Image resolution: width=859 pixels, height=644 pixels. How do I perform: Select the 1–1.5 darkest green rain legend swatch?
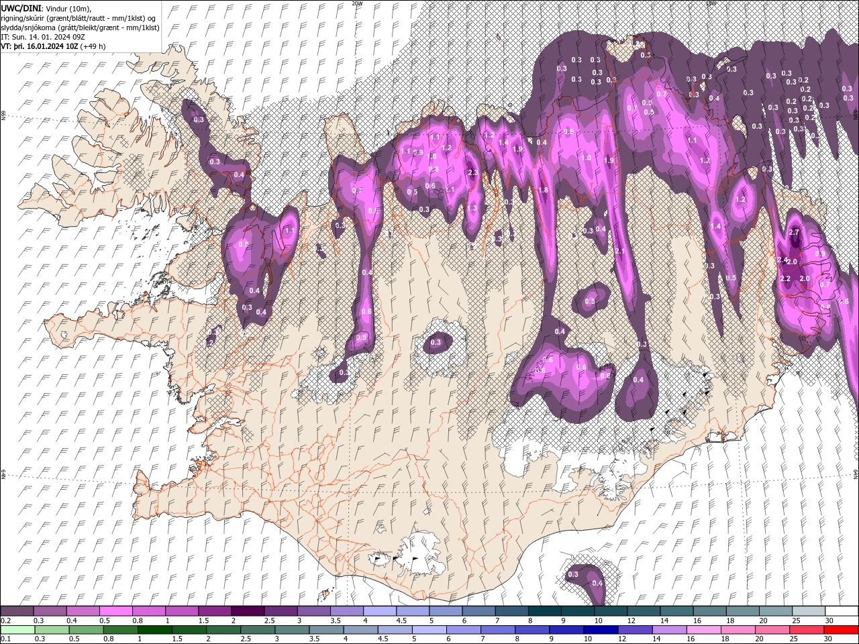(155, 629)
